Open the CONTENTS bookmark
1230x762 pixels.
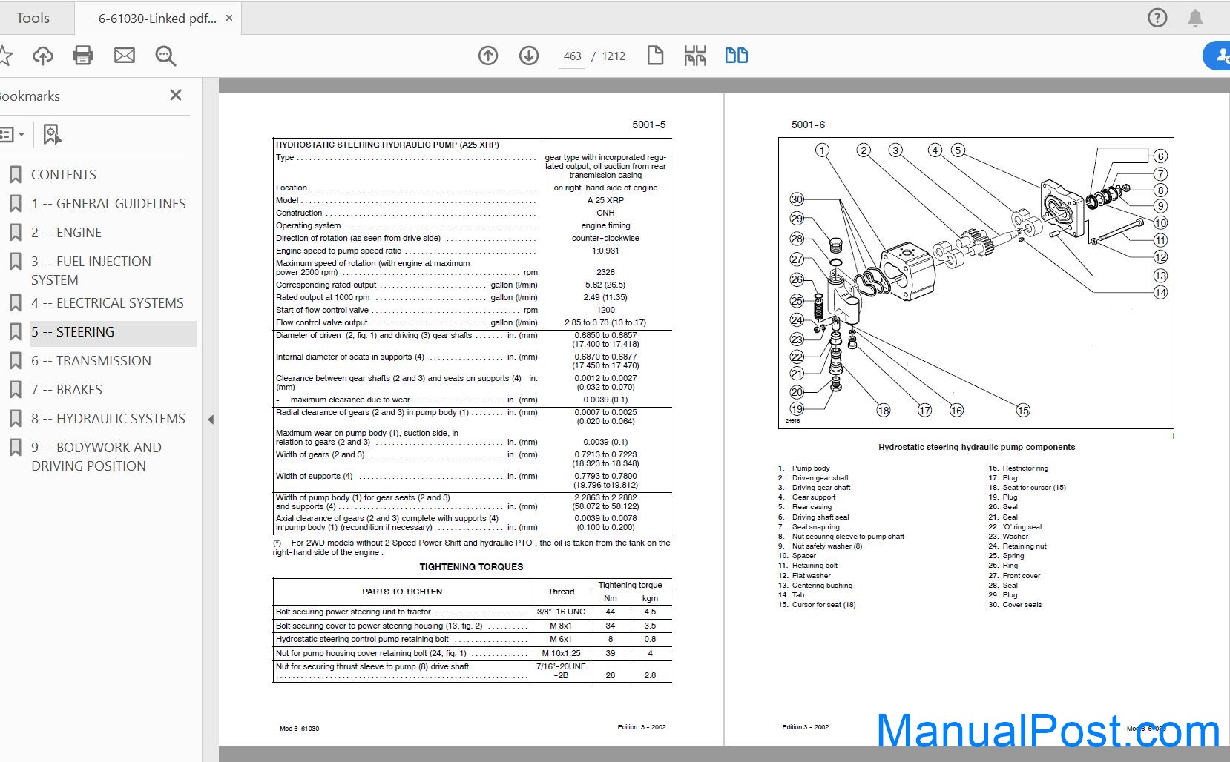coord(64,175)
